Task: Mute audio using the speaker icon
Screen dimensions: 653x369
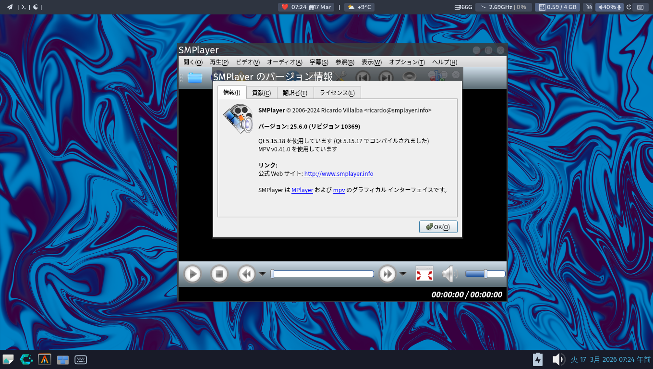Action: pos(449,274)
